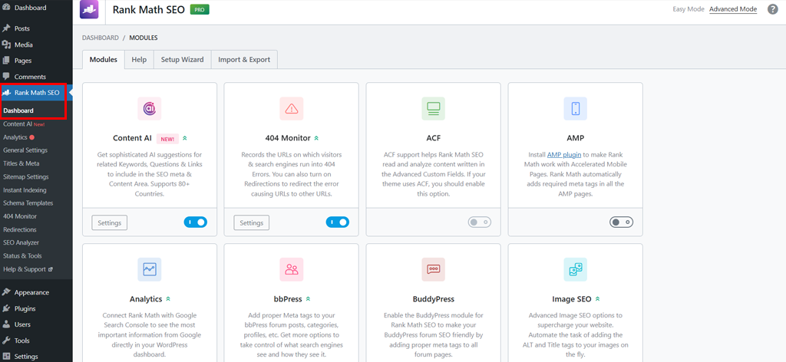Click the bbPress people module icon
786x362 pixels.
(291, 269)
